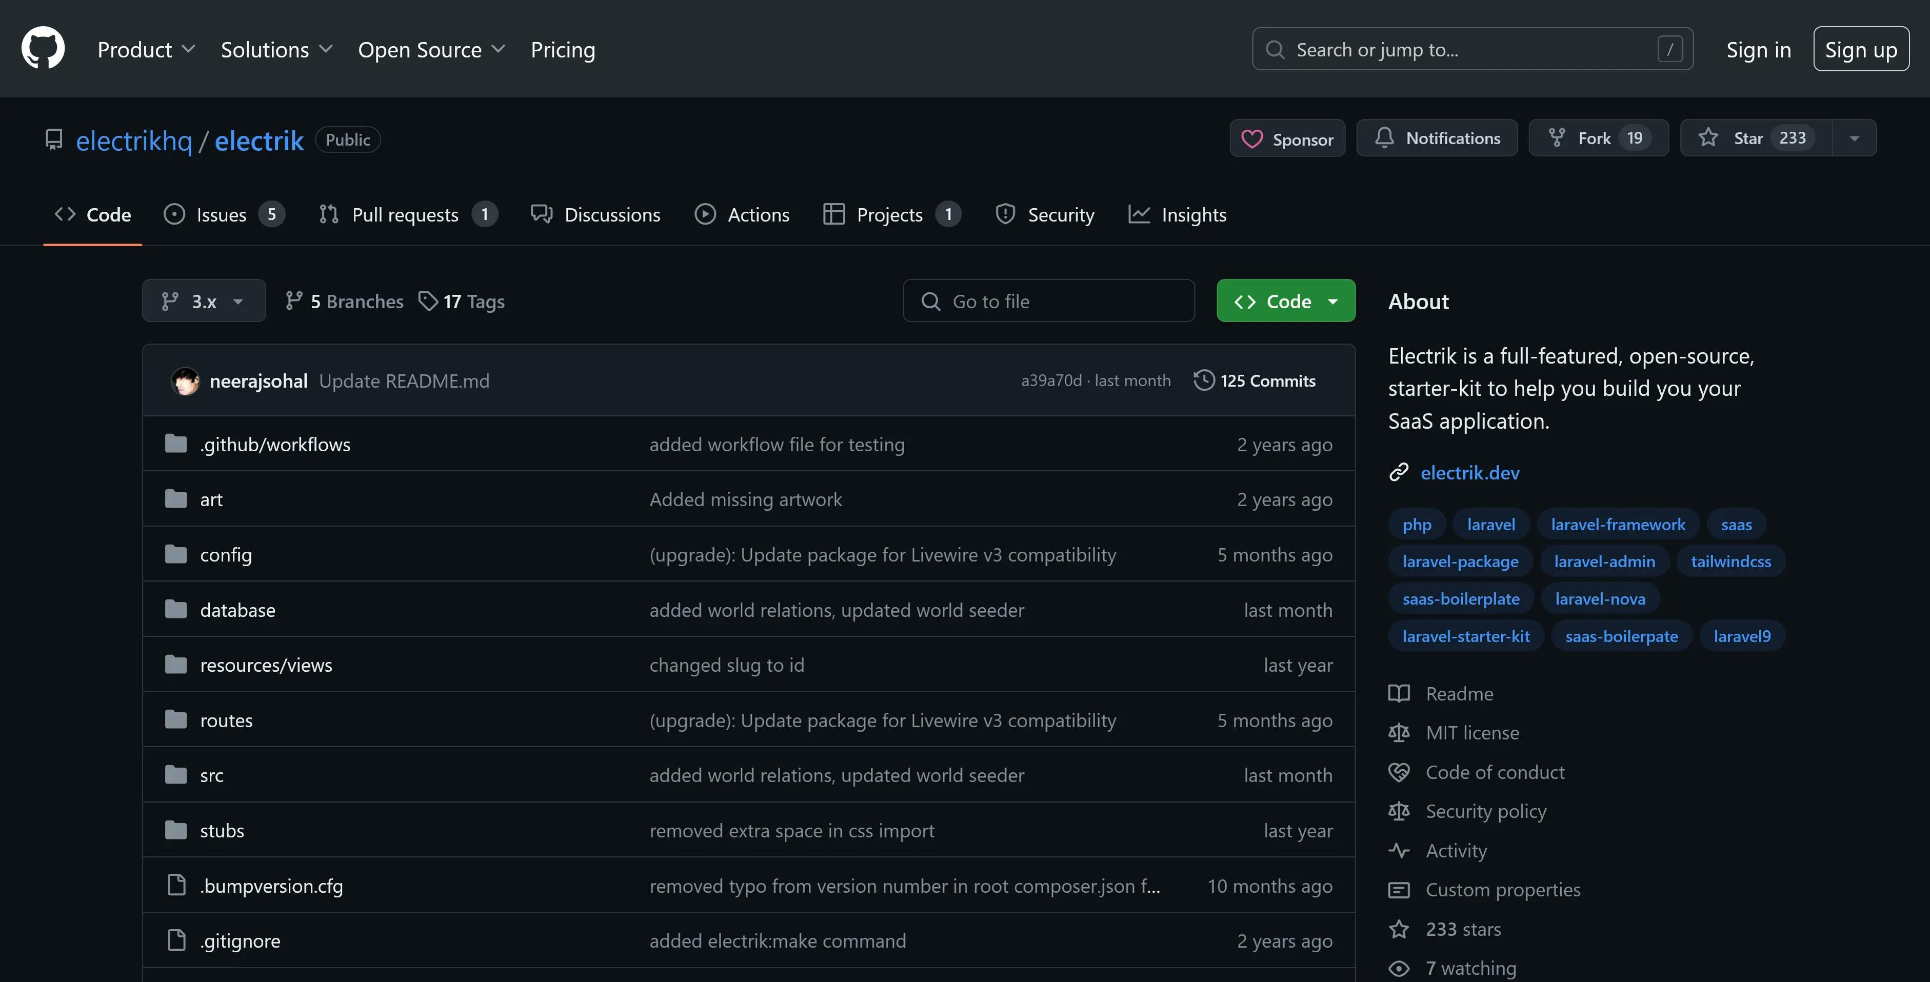Image resolution: width=1930 pixels, height=982 pixels.
Task: Click the php topic tag
Action: coord(1417,524)
